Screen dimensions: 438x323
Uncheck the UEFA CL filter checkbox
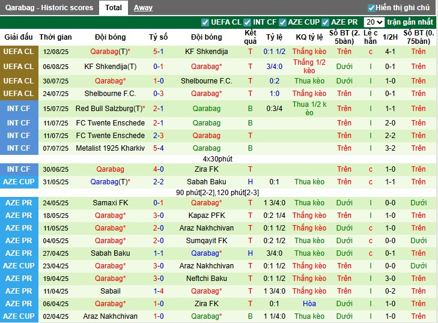205,22
